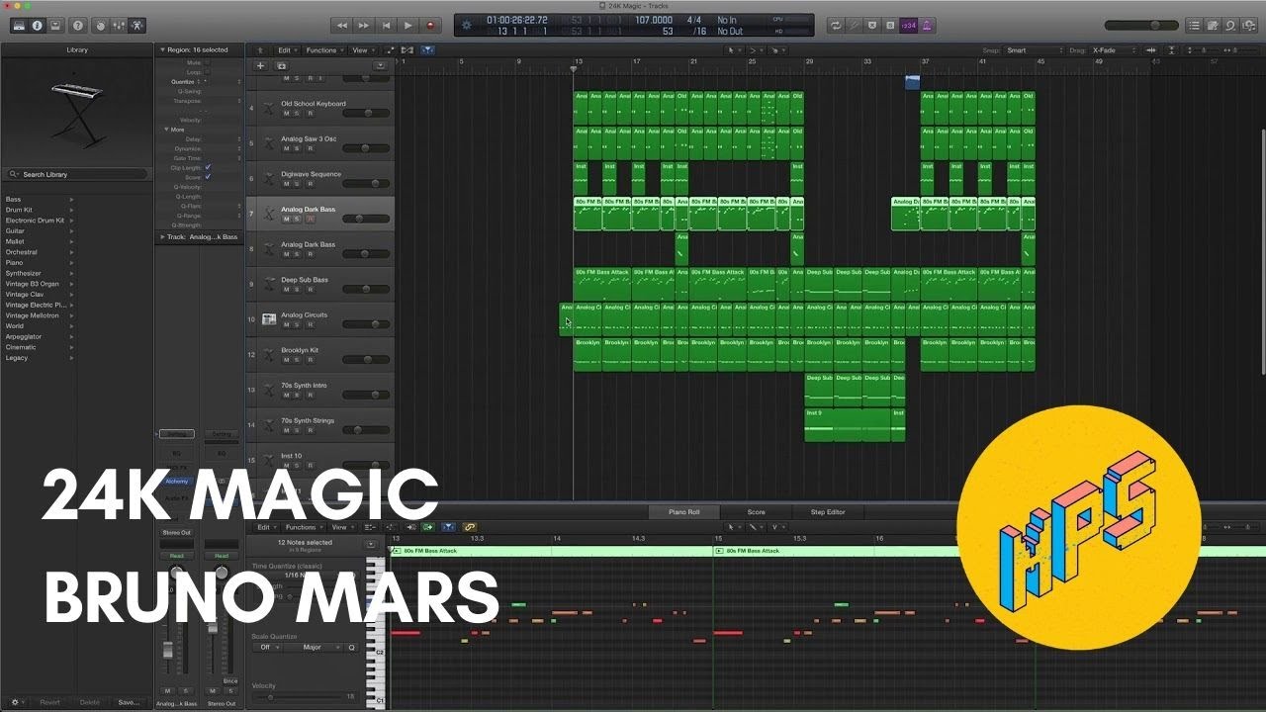The width and height of the screenshot is (1266, 712).
Task: Switch to the Score tab
Action: [x=756, y=512]
